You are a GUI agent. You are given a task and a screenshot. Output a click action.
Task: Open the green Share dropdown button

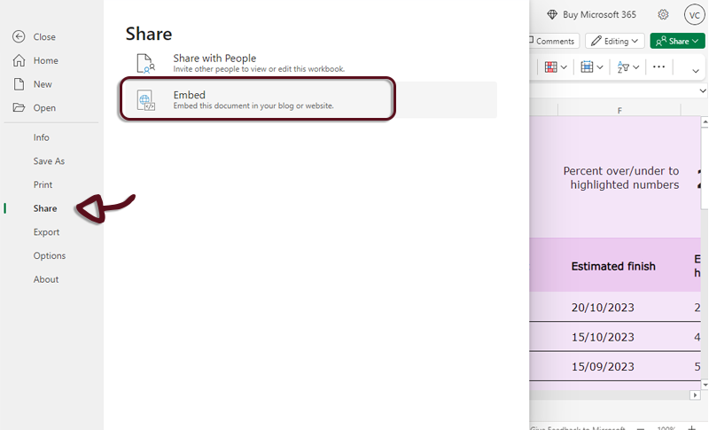(x=677, y=41)
